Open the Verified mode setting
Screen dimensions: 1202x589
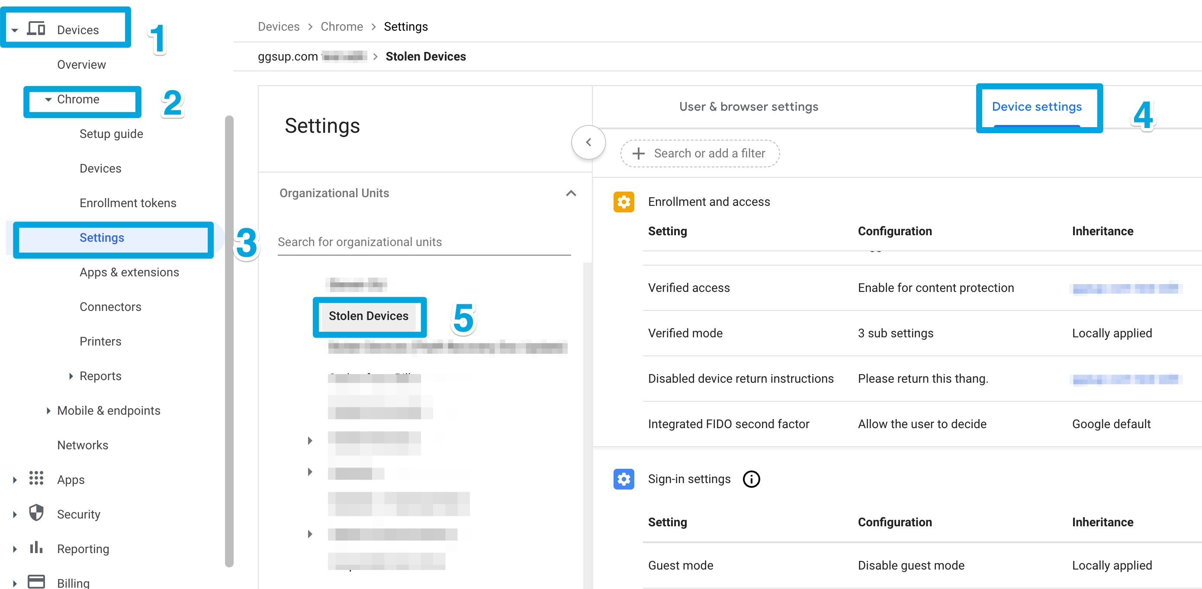tap(922, 333)
